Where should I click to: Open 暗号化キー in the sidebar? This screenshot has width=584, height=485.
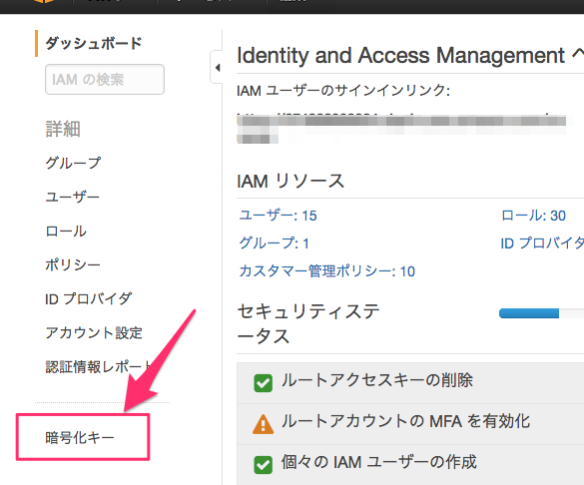pyautogui.click(x=80, y=438)
